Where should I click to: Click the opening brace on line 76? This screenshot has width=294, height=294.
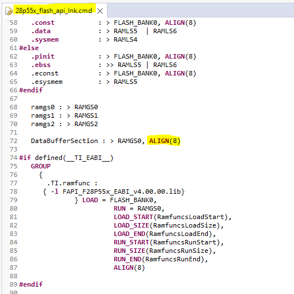(41, 175)
